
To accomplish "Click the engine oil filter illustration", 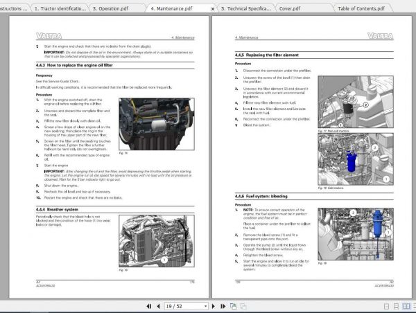I will coord(157,124).
